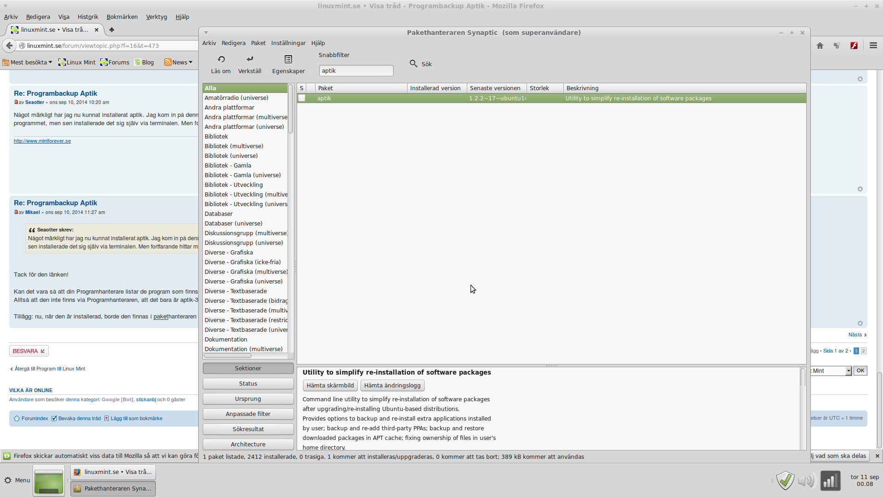This screenshot has width=883, height=497.
Task: Click the Firefox home icon
Action: (820, 46)
